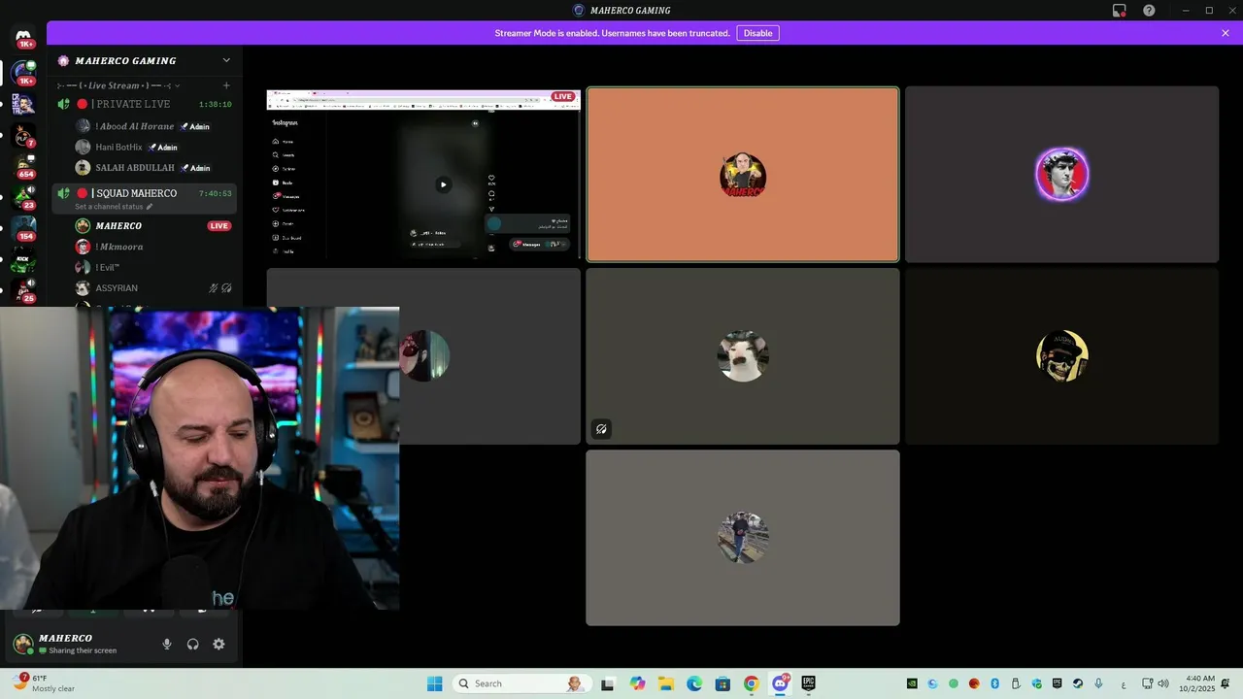The width and height of the screenshot is (1243, 699).
Task: Open Bluetooth tray icon
Action: click(x=994, y=683)
